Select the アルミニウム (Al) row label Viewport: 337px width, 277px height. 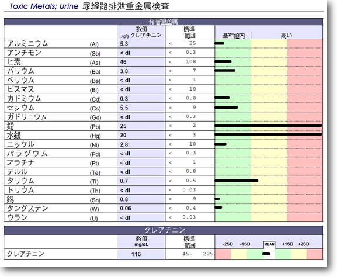coord(27,44)
